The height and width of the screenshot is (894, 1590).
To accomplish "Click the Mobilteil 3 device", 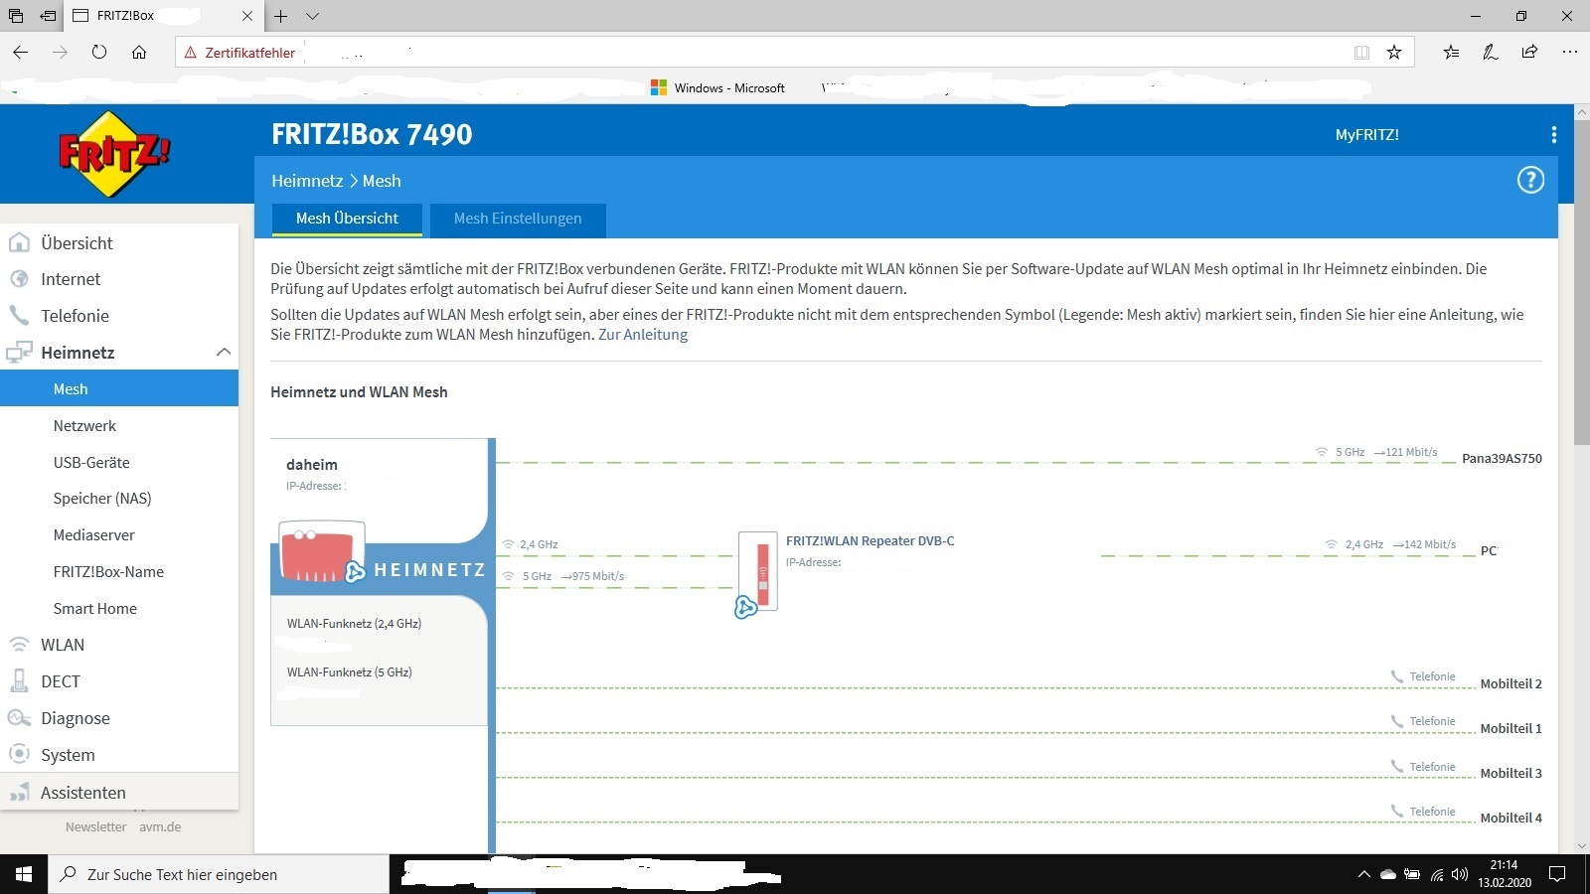I will point(1510,773).
